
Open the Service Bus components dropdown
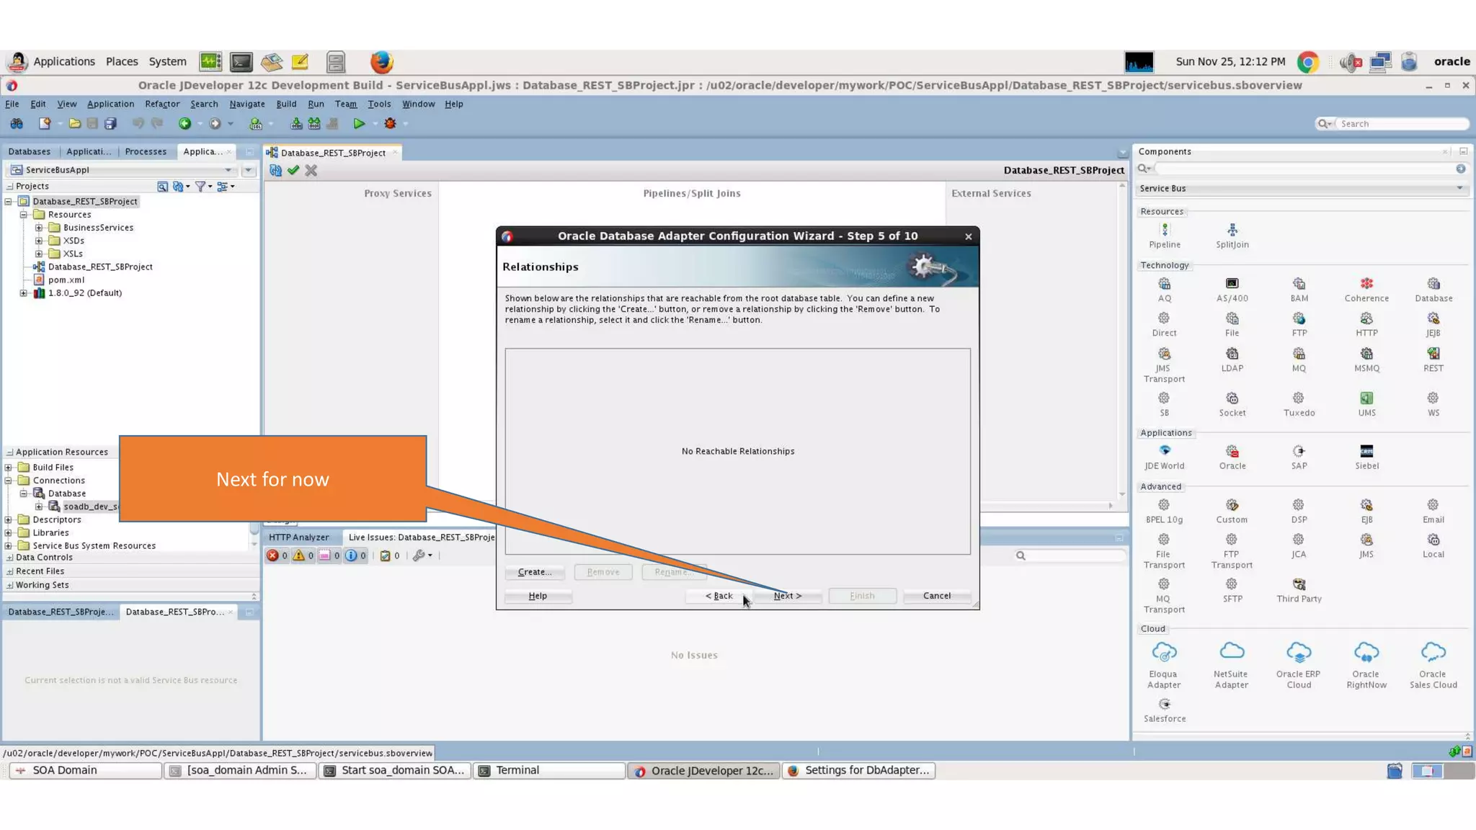tap(1459, 189)
